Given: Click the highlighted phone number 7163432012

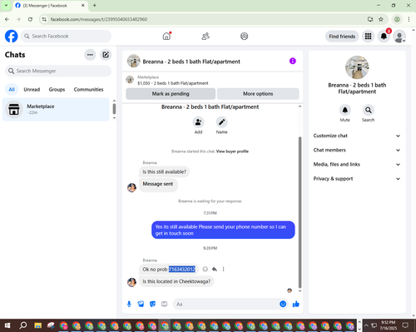Looking at the screenshot, I should 182,269.
